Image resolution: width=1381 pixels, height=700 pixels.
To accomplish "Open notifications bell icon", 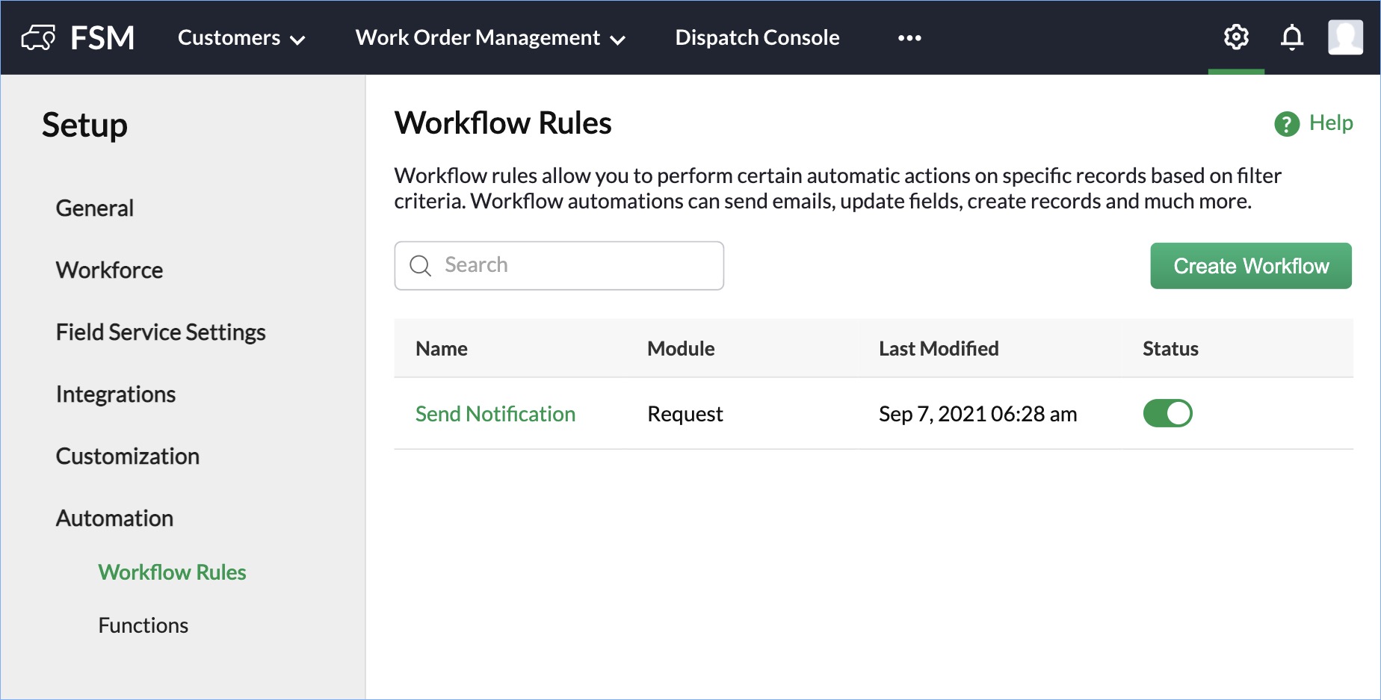I will tap(1291, 37).
